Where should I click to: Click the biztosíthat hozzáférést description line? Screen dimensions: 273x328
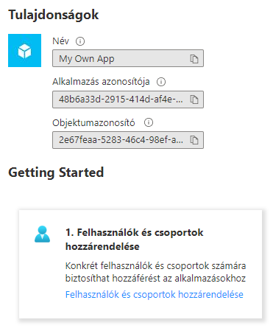pos(155,279)
